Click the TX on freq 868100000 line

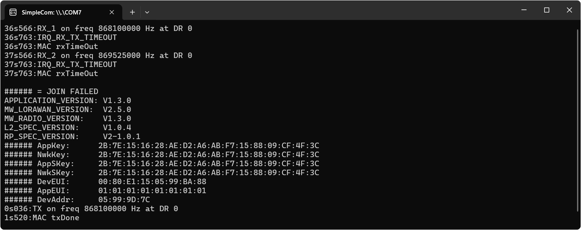click(x=91, y=209)
